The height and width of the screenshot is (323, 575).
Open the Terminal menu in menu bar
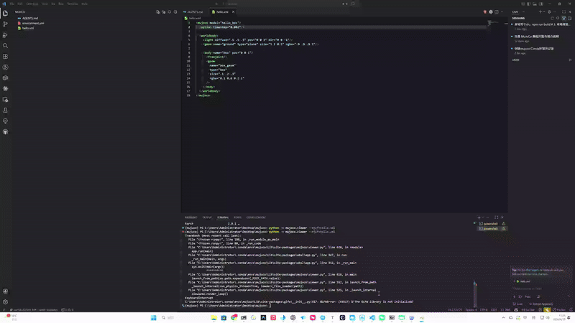(x=73, y=4)
